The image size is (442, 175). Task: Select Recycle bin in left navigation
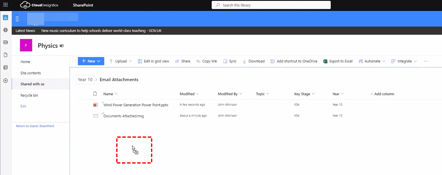[x=29, y=95]
